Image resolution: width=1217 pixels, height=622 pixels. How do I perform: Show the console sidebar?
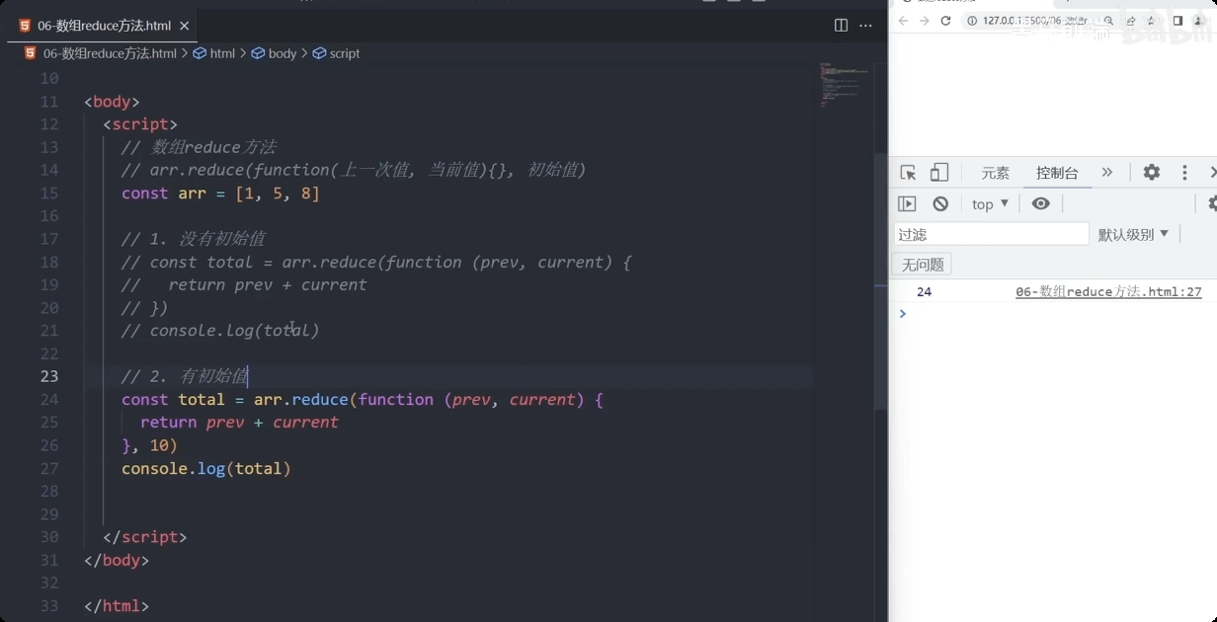[907, 203]
